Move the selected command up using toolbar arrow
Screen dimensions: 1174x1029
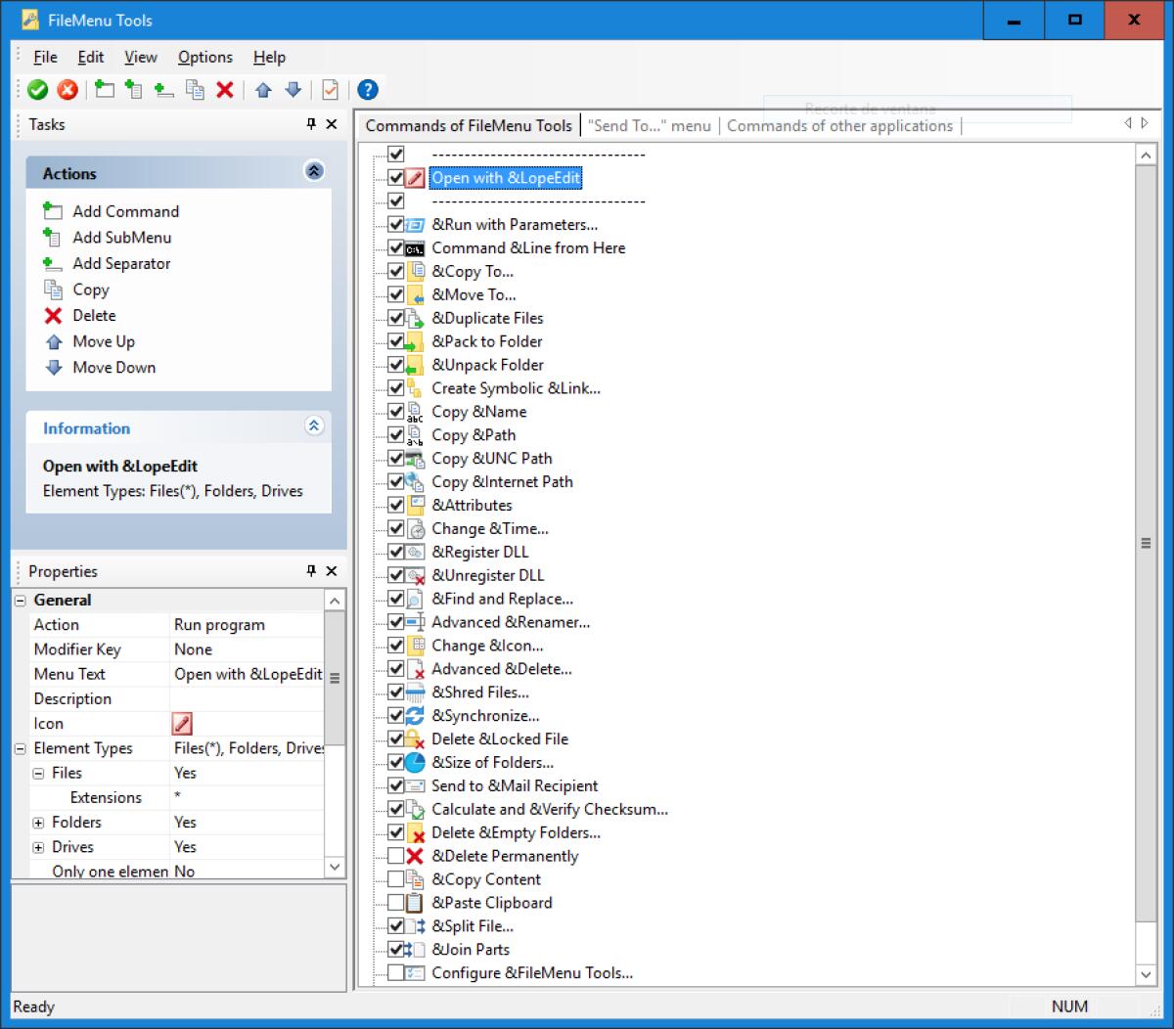pos(262,89)
